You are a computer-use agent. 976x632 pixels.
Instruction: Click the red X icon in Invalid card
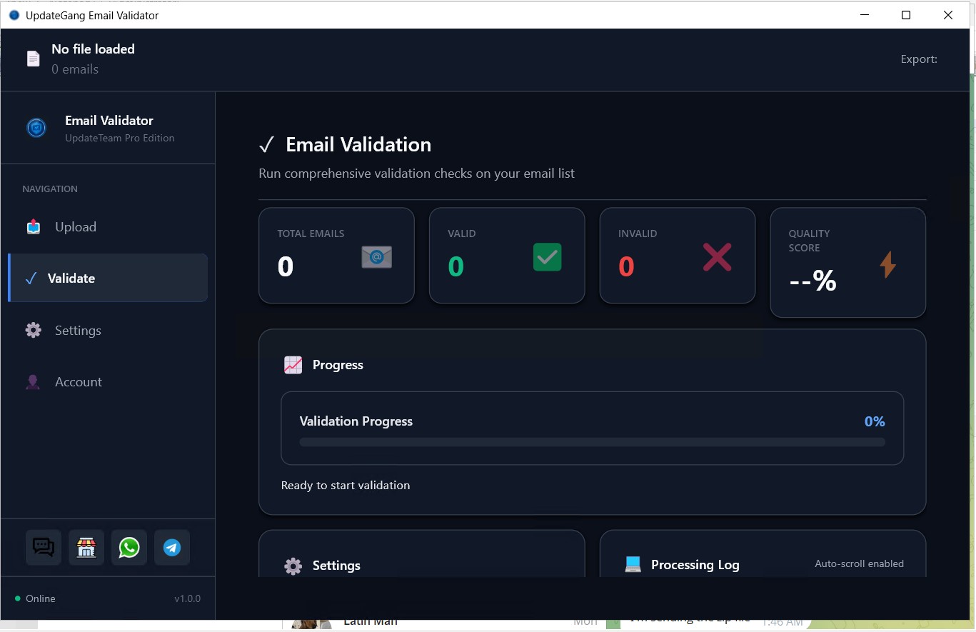point(717,257)
